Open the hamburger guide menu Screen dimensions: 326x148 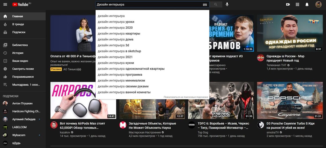click(5, 5)
